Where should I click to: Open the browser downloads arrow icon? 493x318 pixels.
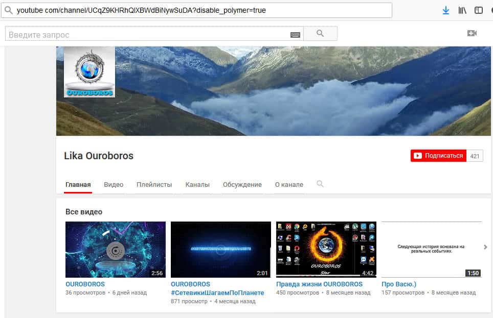tap(445, 10)
